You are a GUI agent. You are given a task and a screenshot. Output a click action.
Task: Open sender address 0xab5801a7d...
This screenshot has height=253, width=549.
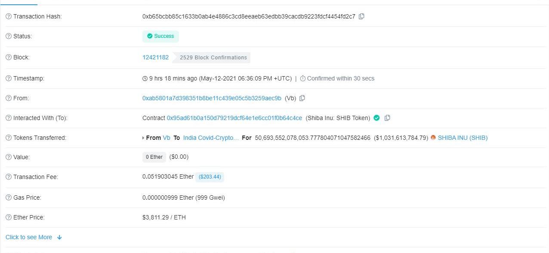point(212,98)
